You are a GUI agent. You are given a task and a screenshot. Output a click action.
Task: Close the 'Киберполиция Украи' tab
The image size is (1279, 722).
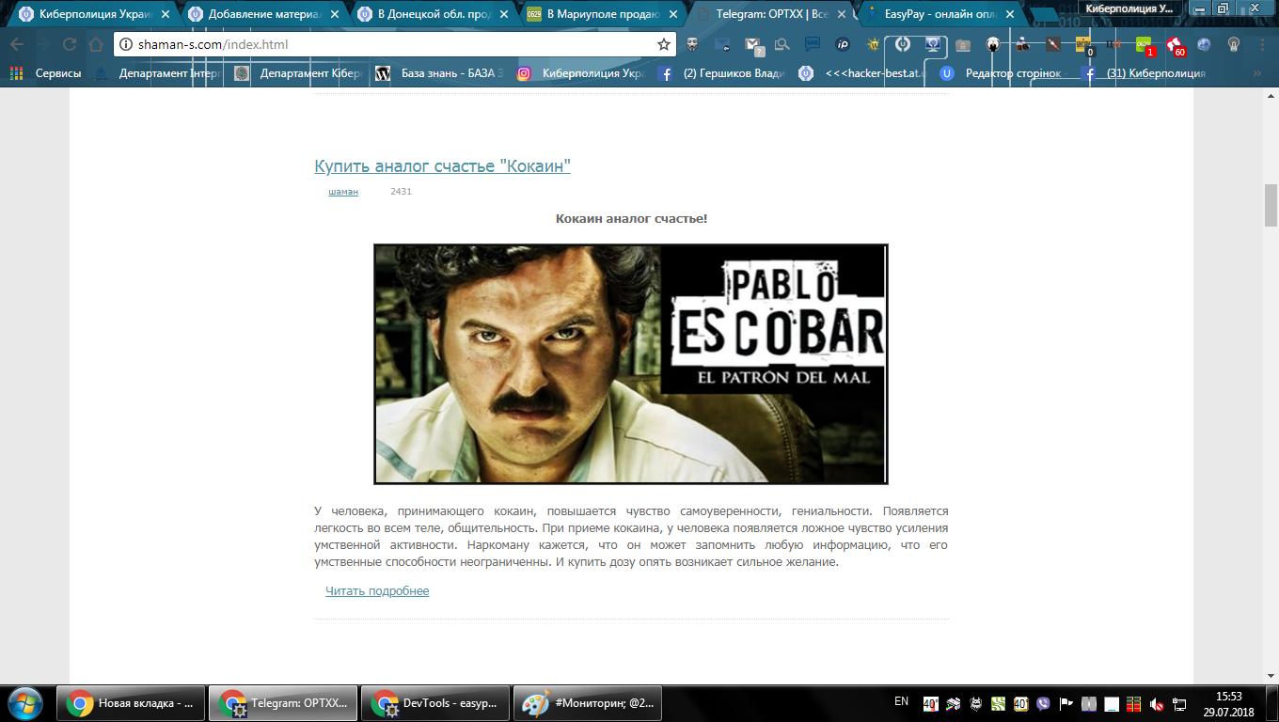pyautogui.click(x=166, y=15)
